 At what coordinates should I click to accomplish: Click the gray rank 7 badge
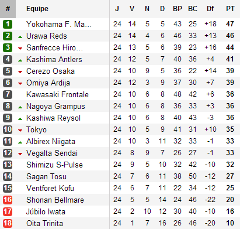pos(8,94)
